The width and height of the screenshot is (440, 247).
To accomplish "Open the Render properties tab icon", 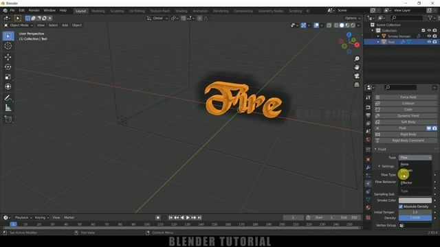I will (368, 107).
